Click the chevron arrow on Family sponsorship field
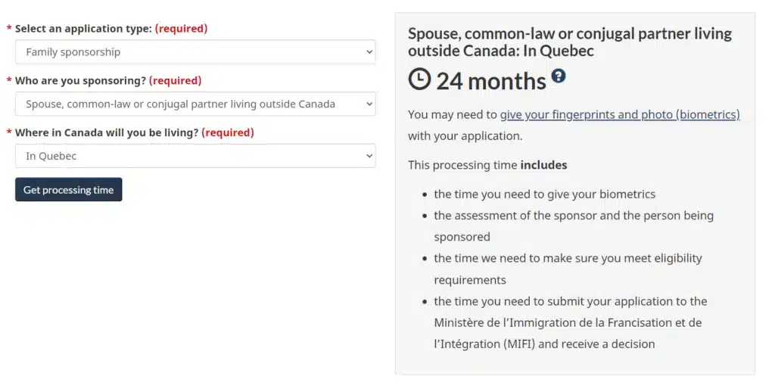 click(x=369, y=52)
